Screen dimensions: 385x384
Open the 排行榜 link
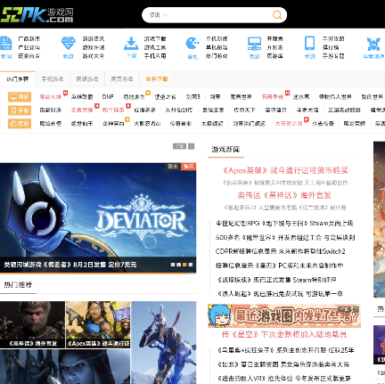pos(331,47)
